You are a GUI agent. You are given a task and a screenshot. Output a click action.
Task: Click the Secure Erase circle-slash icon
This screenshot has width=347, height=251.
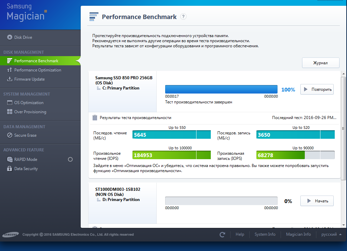coord(10,135)
